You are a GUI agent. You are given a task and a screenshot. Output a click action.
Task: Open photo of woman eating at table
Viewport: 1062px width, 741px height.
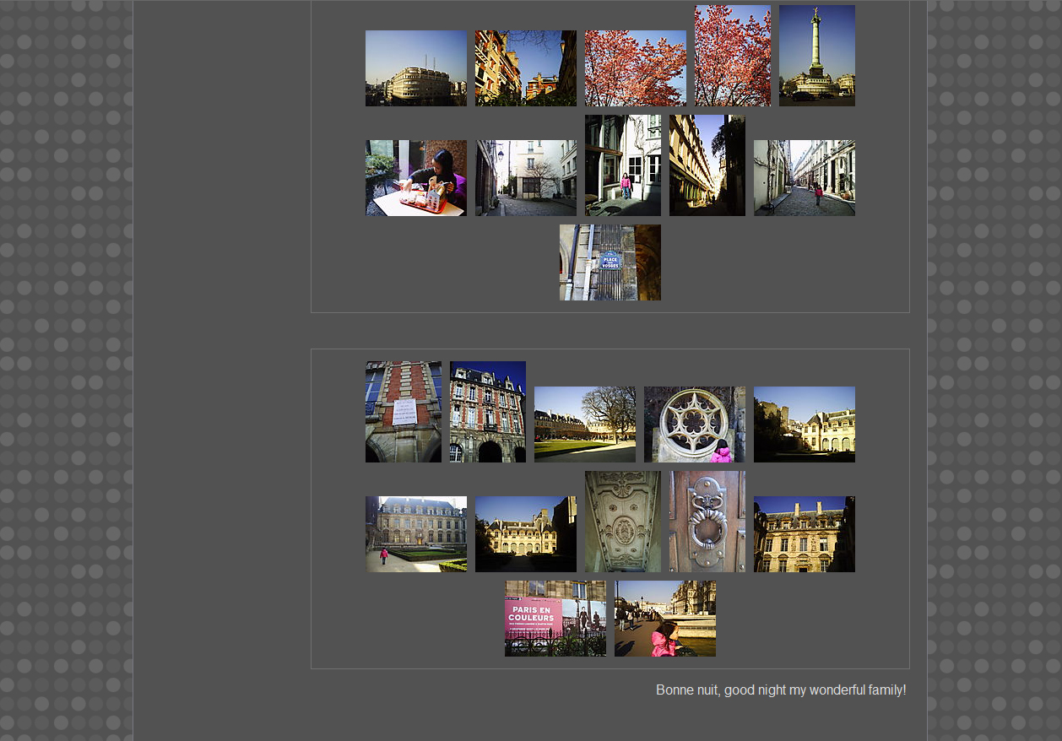(x=415, y=178)
